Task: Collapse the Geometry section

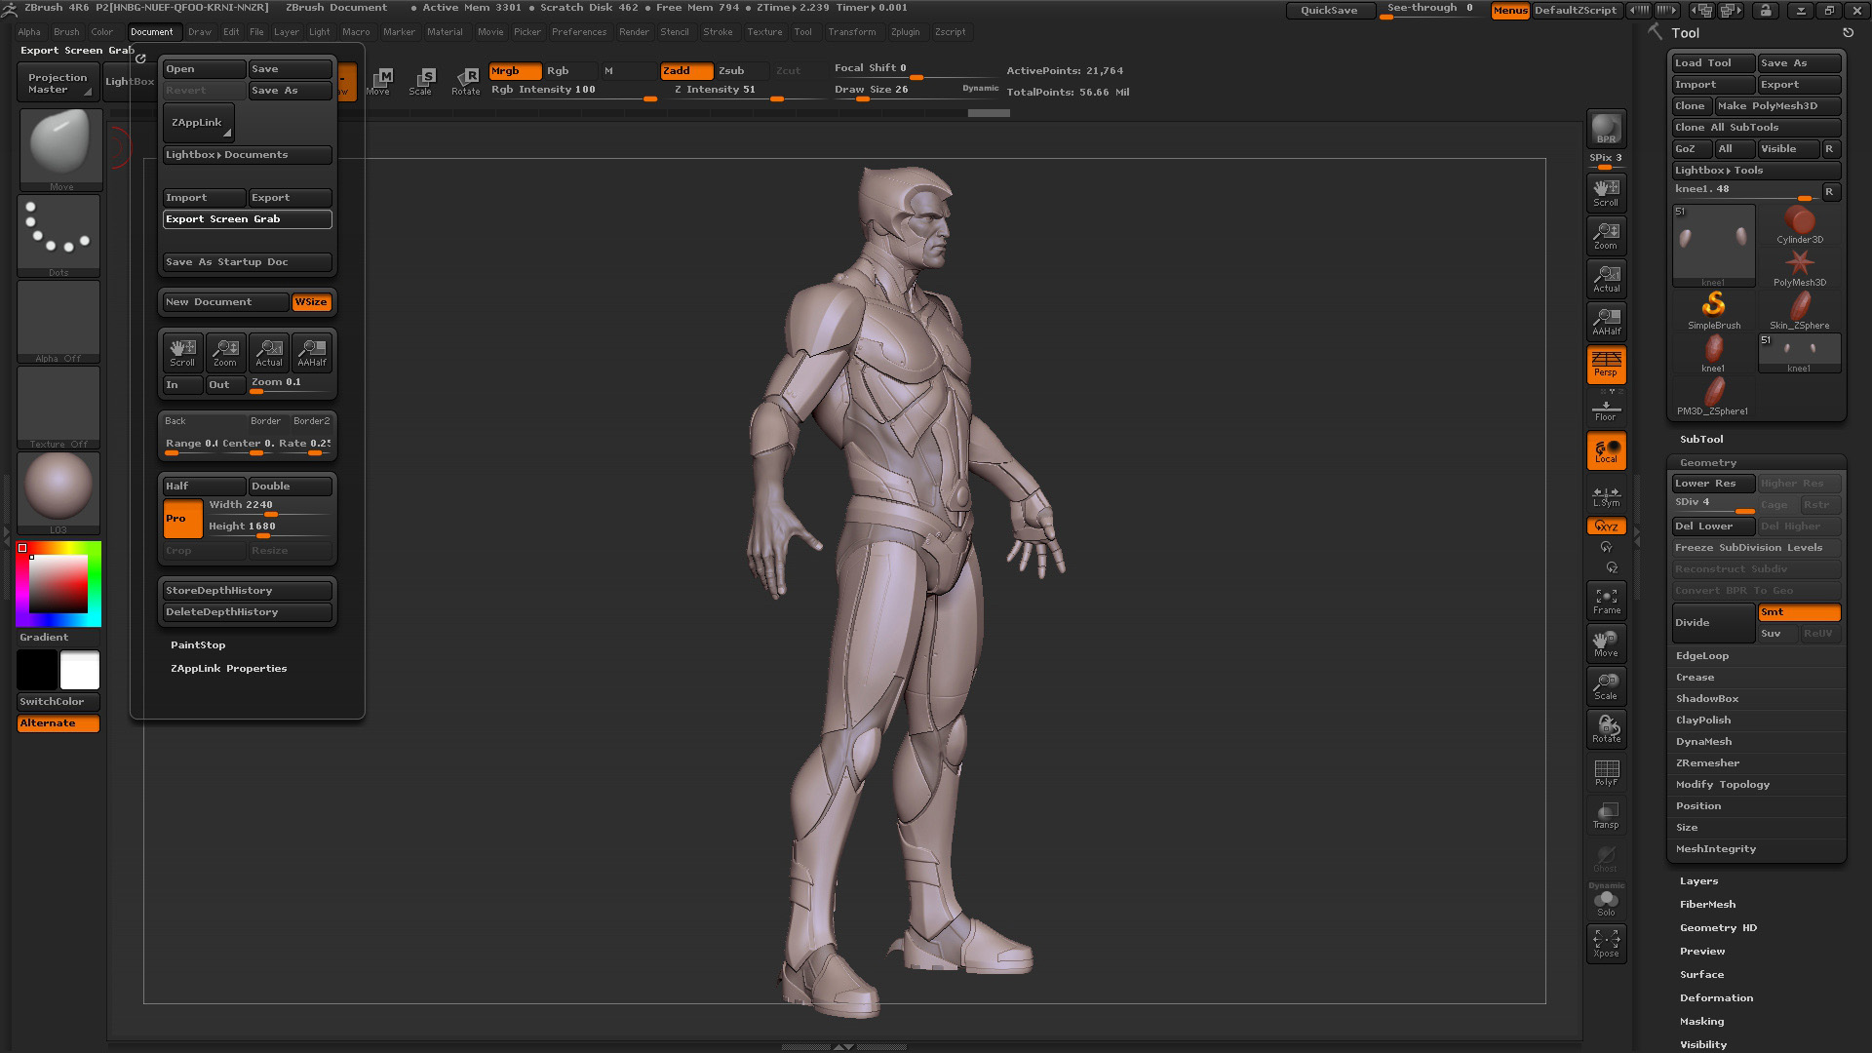Action: point(1708,463)
